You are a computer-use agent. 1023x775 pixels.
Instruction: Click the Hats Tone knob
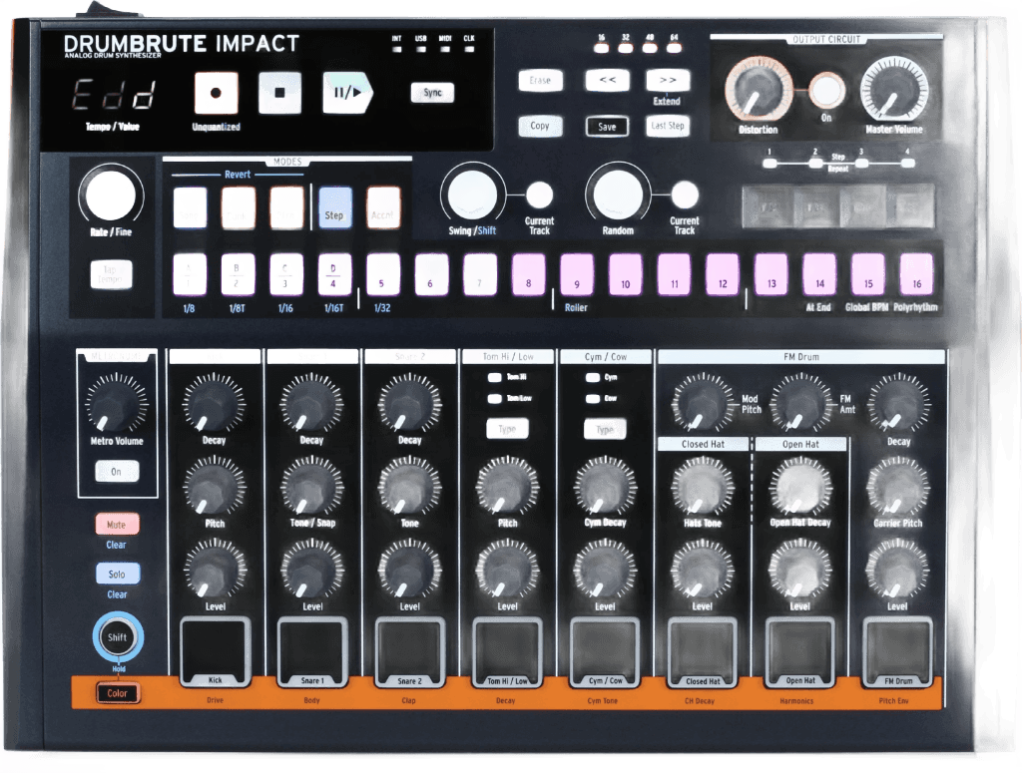coord(703,487)
